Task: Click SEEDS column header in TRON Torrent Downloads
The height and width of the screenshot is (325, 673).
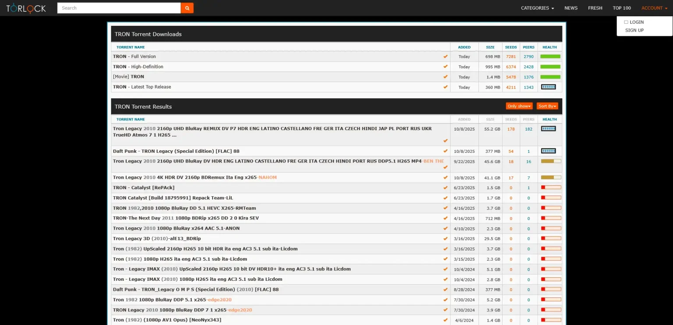Action: click(511, 47)
